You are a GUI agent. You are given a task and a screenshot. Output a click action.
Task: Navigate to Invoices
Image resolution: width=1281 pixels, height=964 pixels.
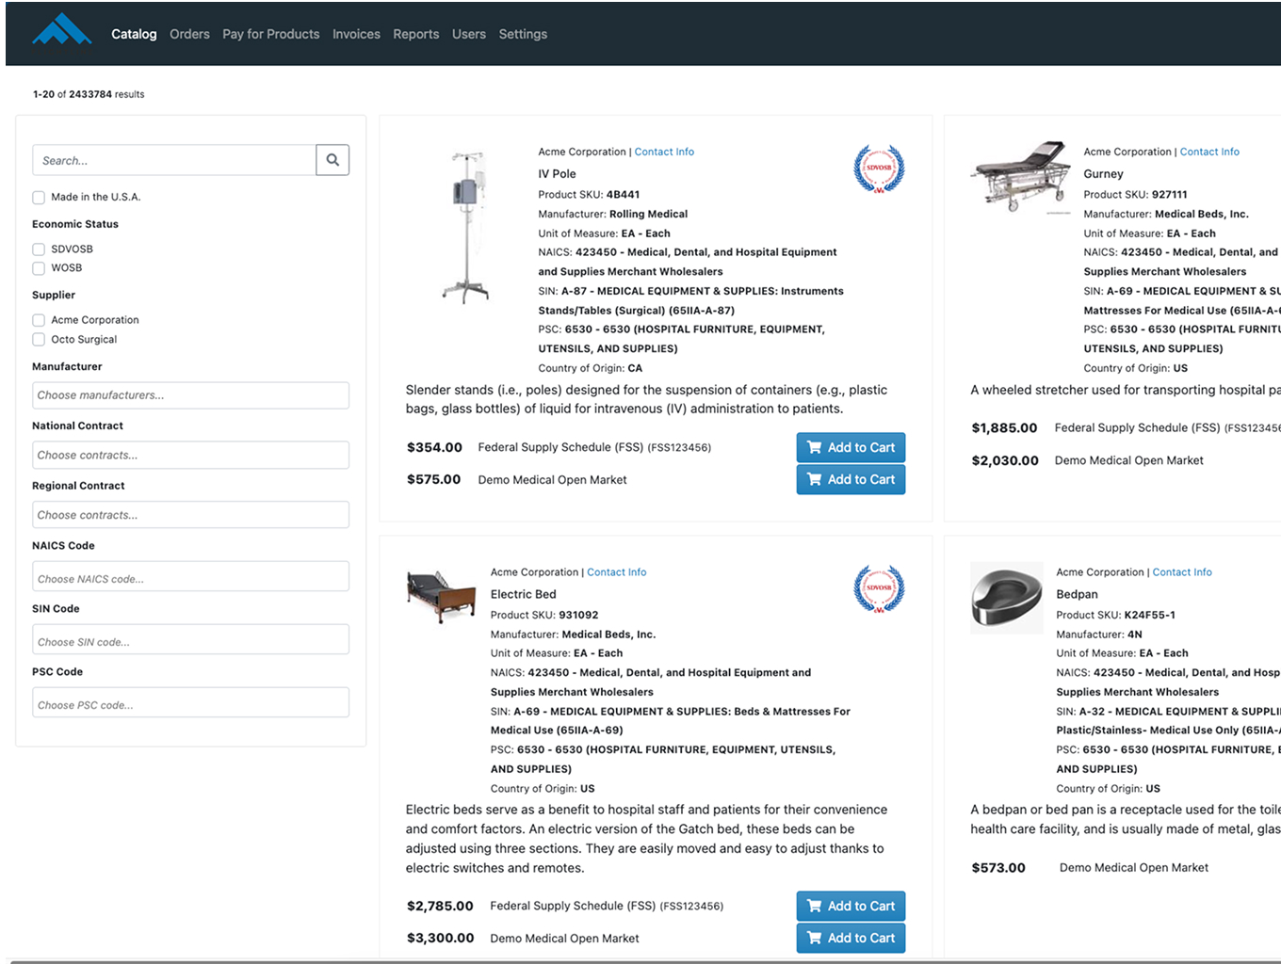pyautogui.click(x=356, y=34)
